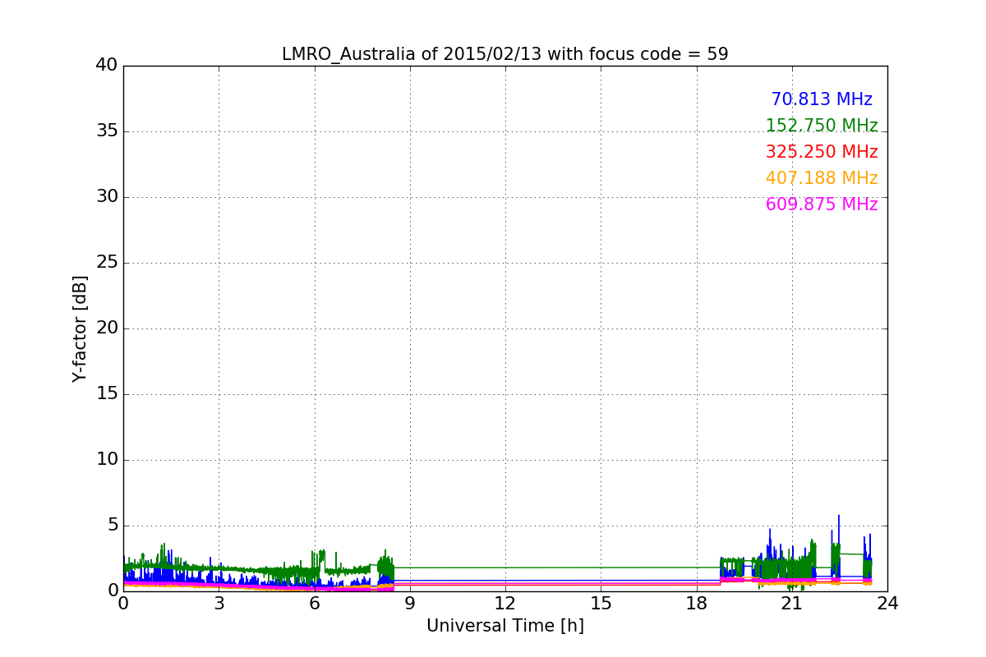The height and width of the screenshot is (657, 986).
Task: Click the 40 tick on the y-axis
Action: click(106, 66)
